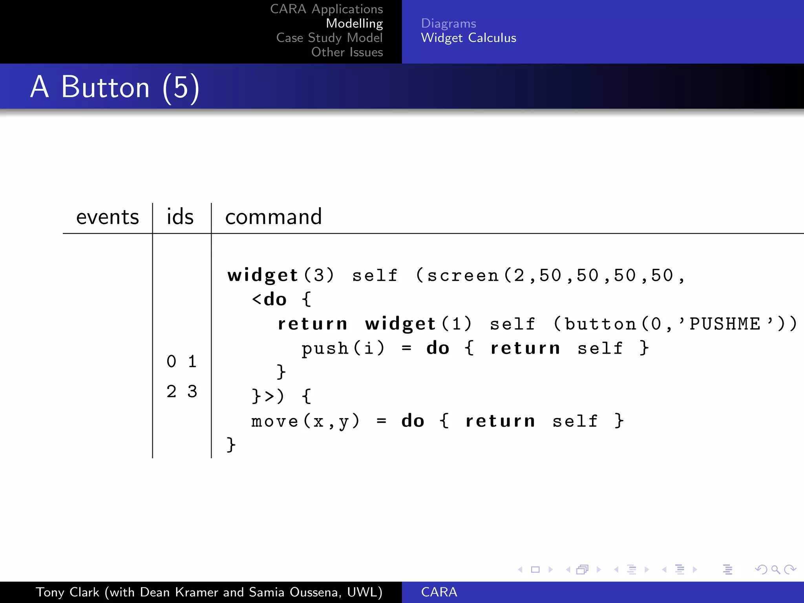Jump to next subsection arrow
804x603 pixels.
(x=647, y=569)
